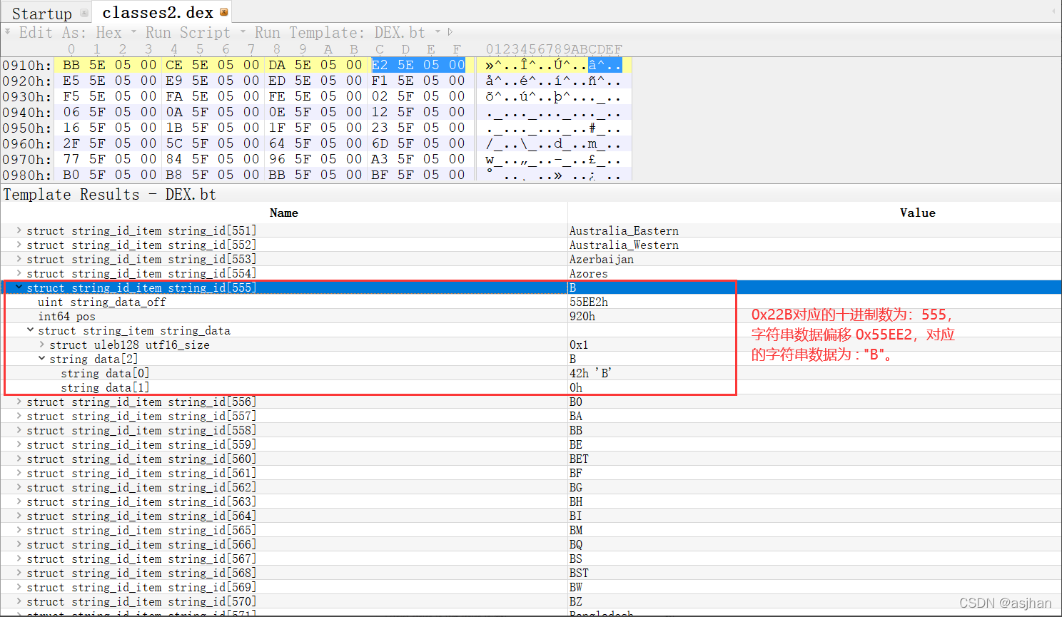Click value Australia_Western

tap(624, 245)
